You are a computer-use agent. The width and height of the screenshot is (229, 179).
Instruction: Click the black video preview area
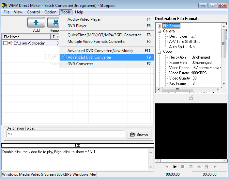coord(191,131)
